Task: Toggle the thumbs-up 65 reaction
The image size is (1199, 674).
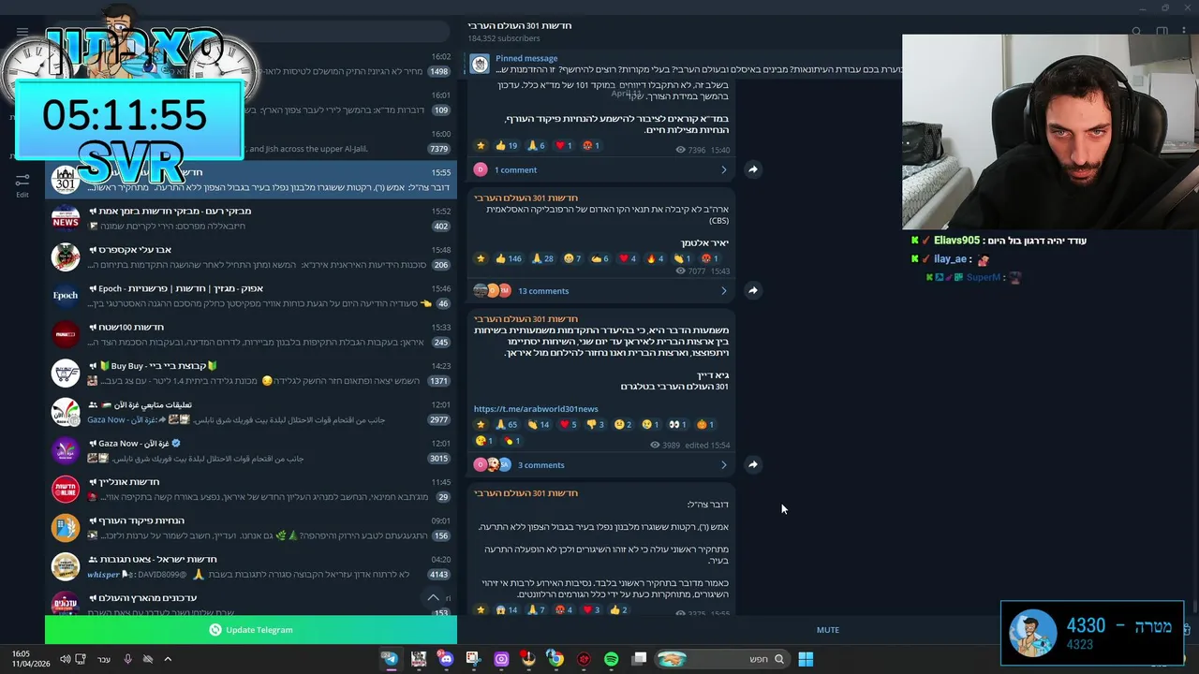Action: coord(506,424)
